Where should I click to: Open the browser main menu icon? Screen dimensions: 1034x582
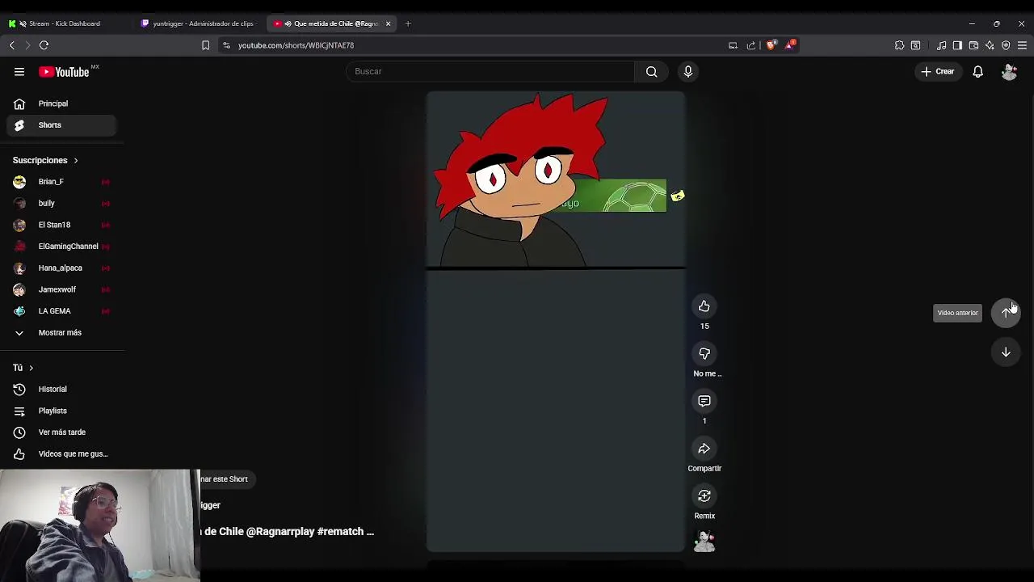tap(1022, 45)
